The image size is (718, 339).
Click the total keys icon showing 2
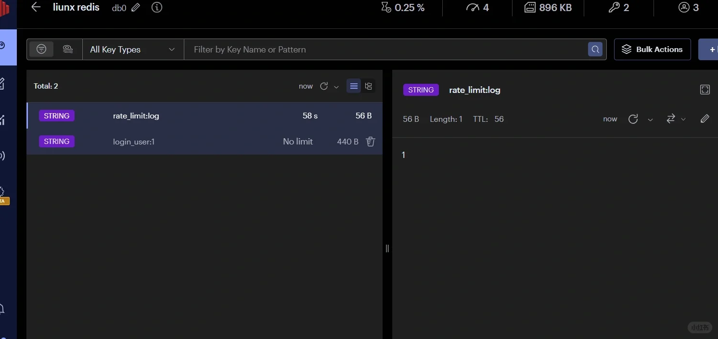(x=618, y=8)
